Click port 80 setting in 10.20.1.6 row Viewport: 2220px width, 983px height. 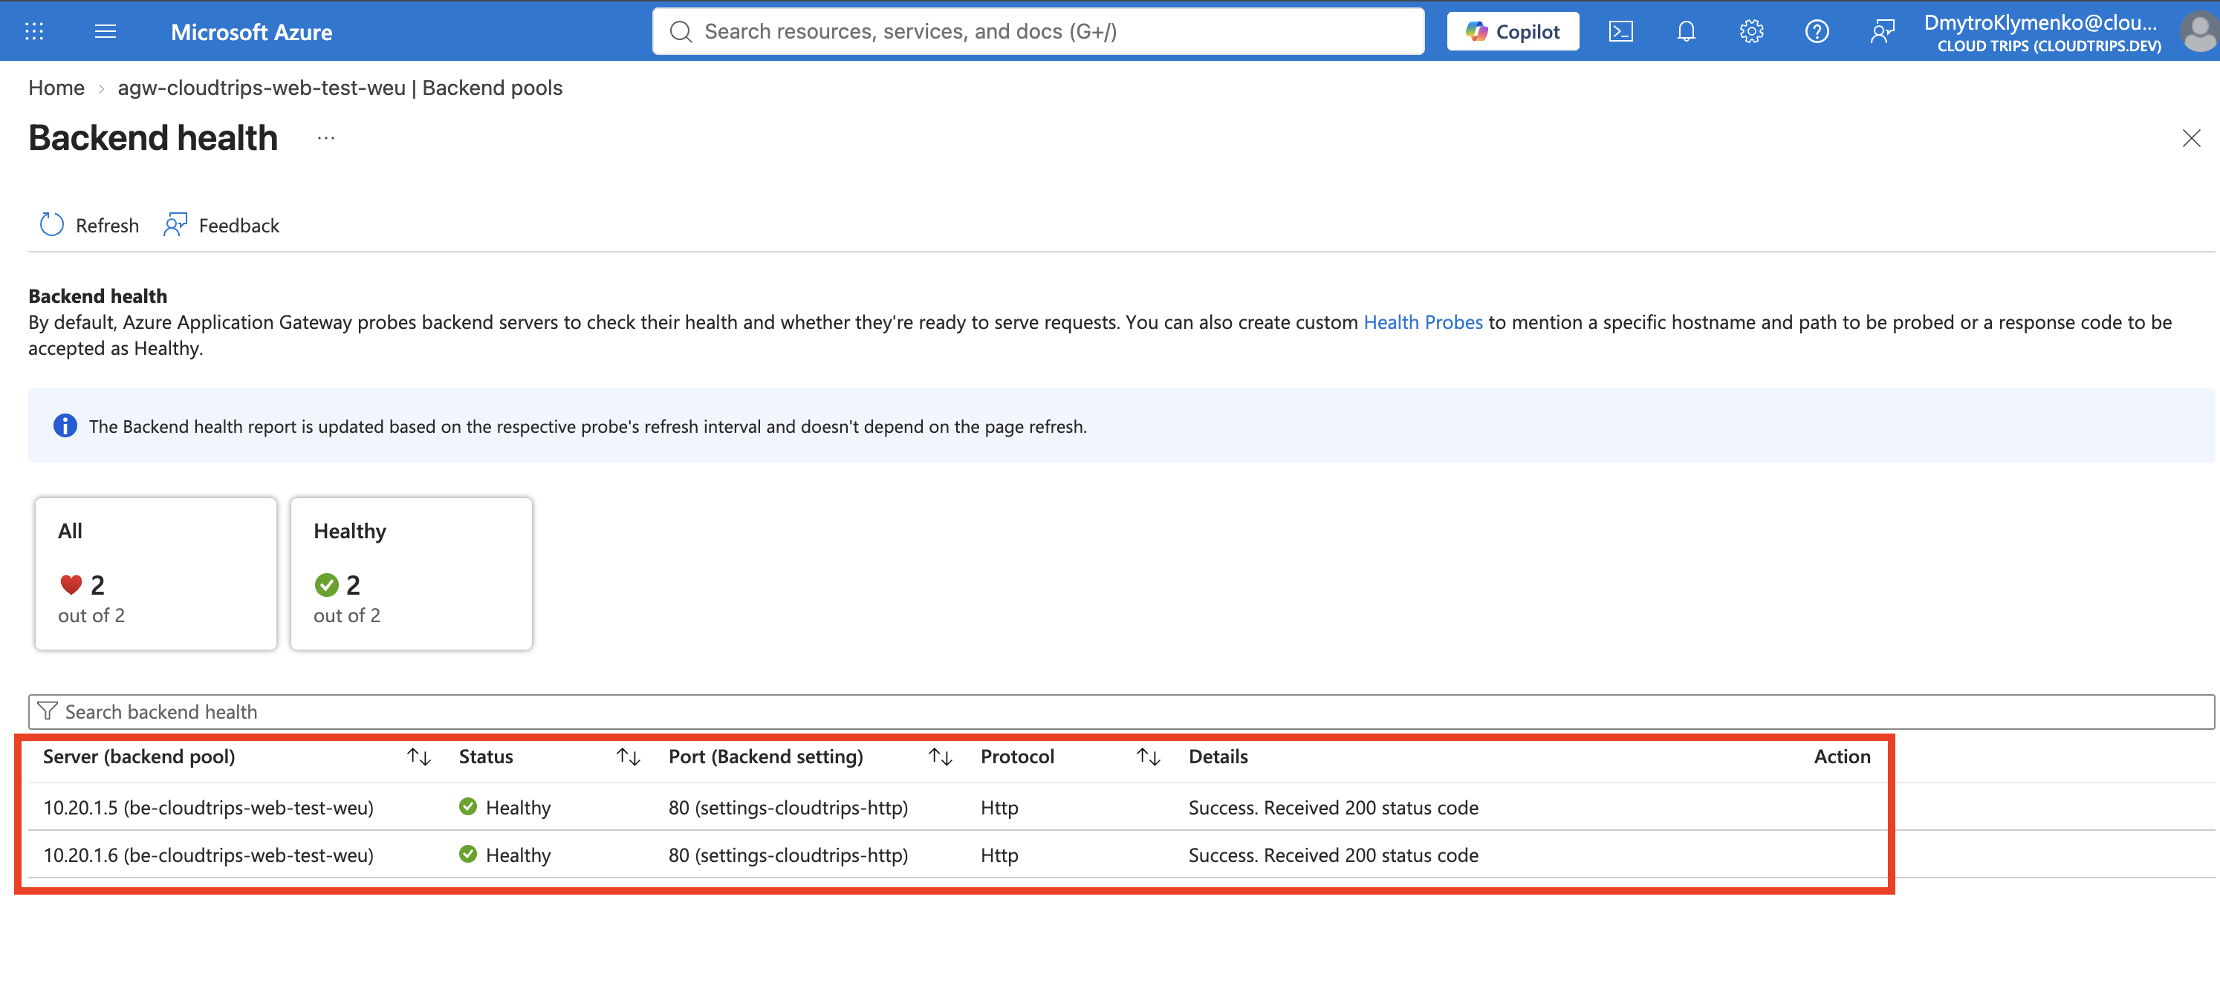coord(788,855)
